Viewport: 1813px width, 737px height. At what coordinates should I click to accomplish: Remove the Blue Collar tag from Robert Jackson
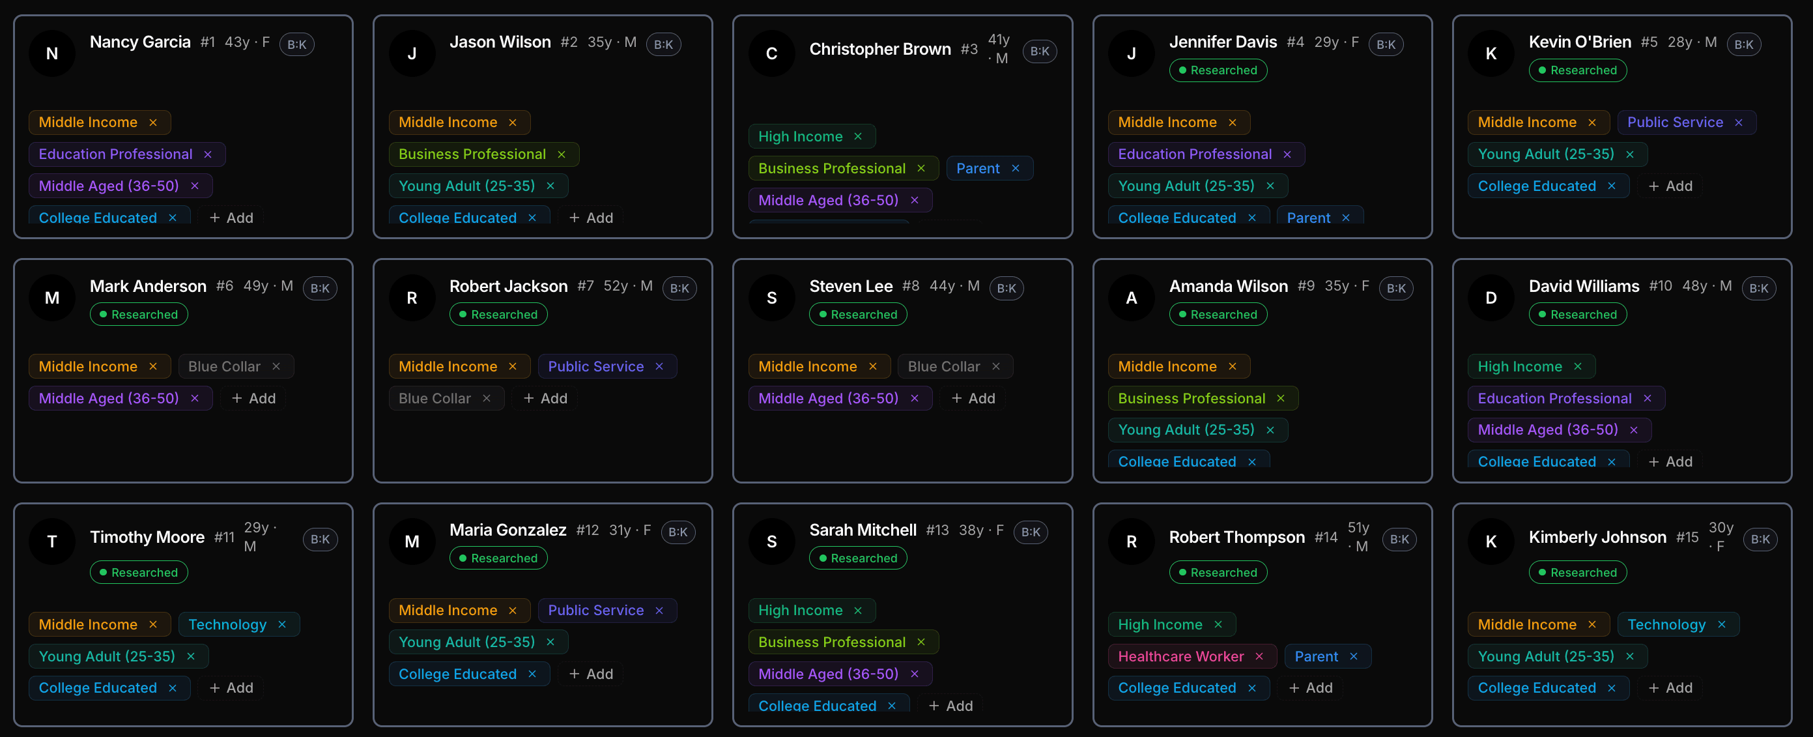pyautogui.click(x=487, y=397)
